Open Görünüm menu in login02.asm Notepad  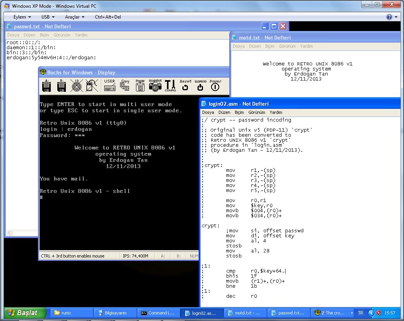(257, 112)
